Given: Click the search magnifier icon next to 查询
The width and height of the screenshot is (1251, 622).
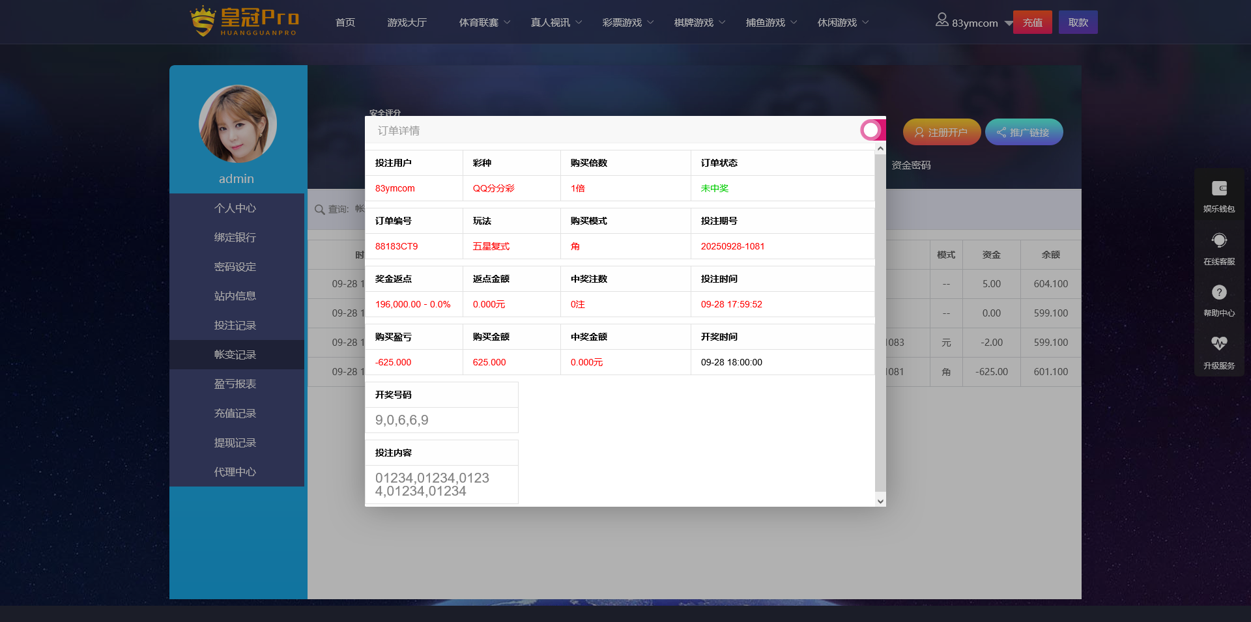Looking at the screenshot, I should tap(319, 210).
